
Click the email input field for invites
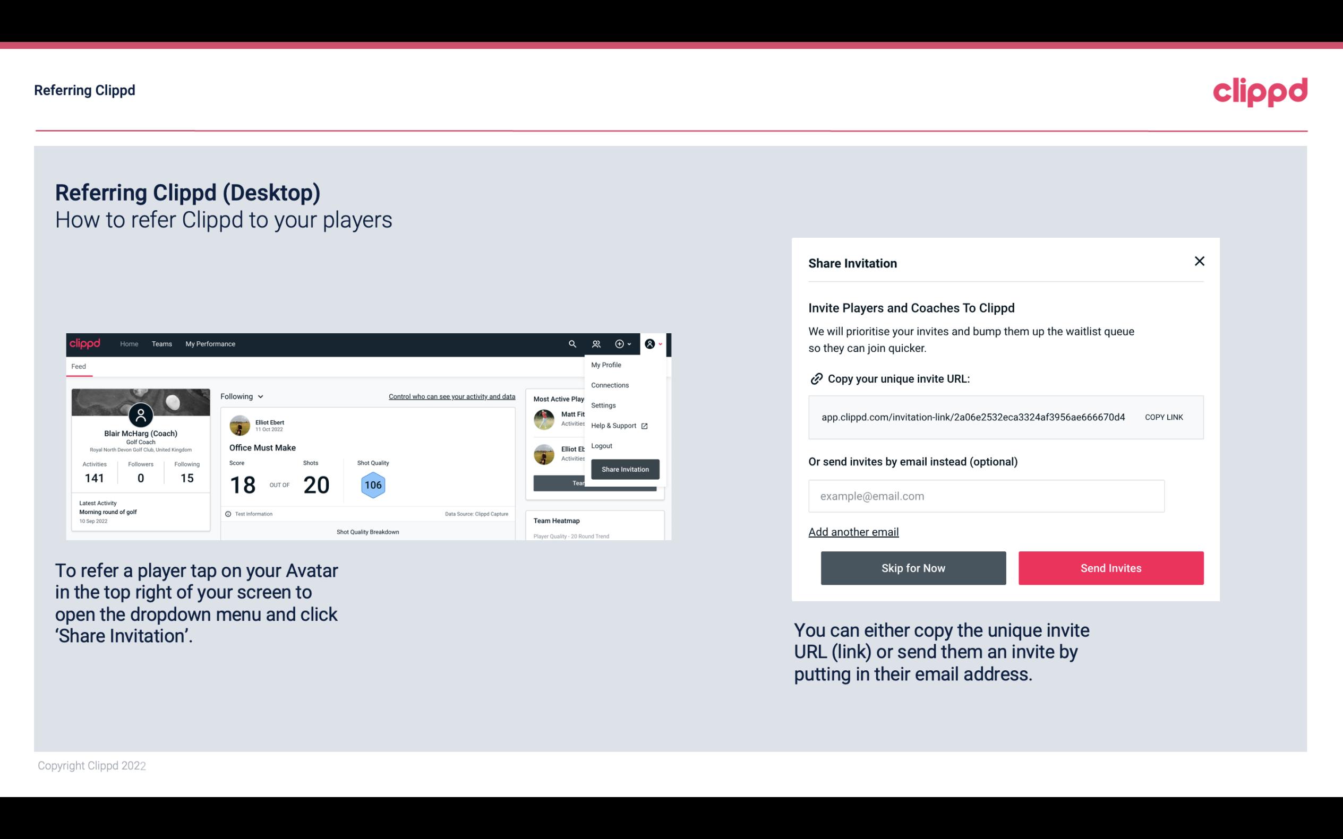[x=986, y=496]
